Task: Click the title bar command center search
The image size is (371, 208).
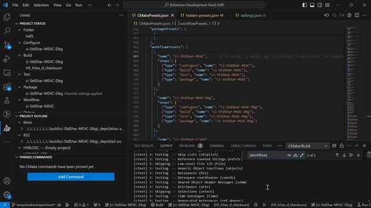Action: point(194,5)
